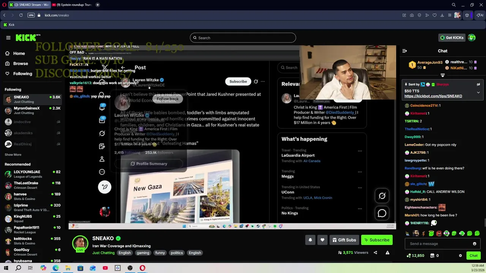
Task: Open the Opera AI assistant button
Action: (480, 15)
